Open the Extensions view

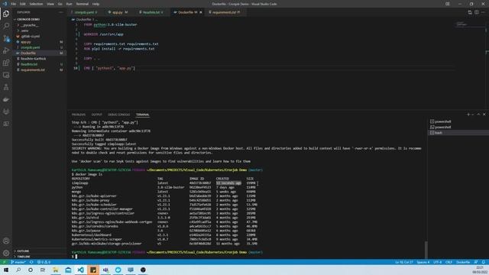coord(6,63)
